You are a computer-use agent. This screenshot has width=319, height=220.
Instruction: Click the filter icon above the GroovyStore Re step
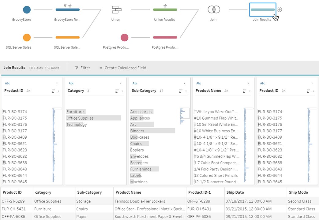[x=65, y=5]
